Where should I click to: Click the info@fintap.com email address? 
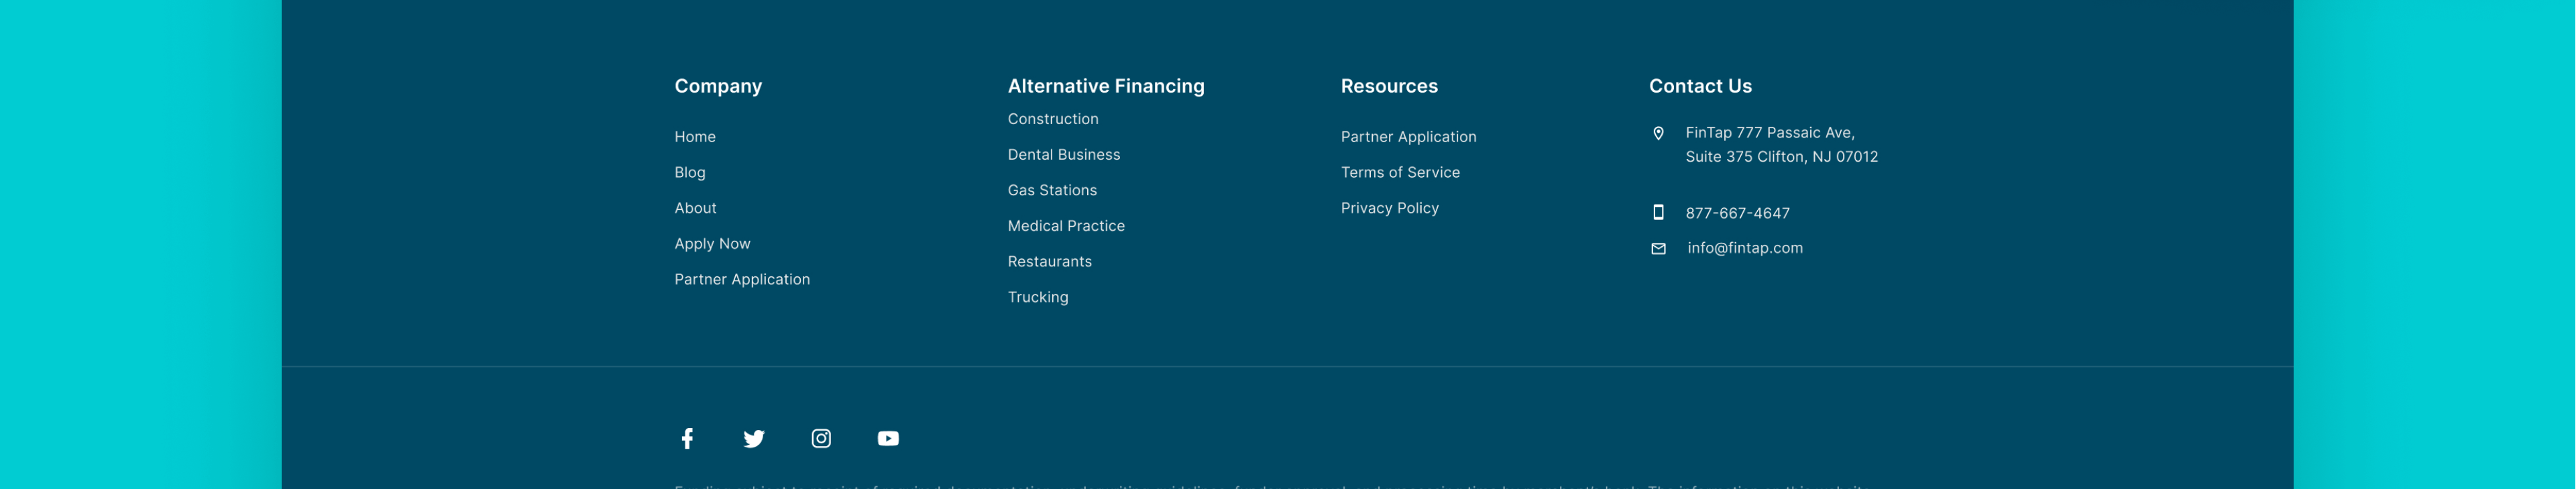point(1745,248)
